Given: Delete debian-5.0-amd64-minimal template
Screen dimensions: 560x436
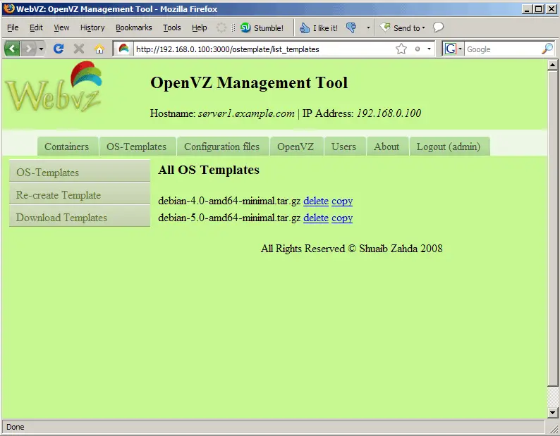Looking at the screenshot, I should pos(316,218).
